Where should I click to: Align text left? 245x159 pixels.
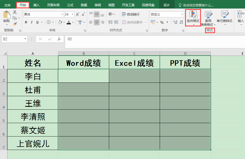pos(91,22)
